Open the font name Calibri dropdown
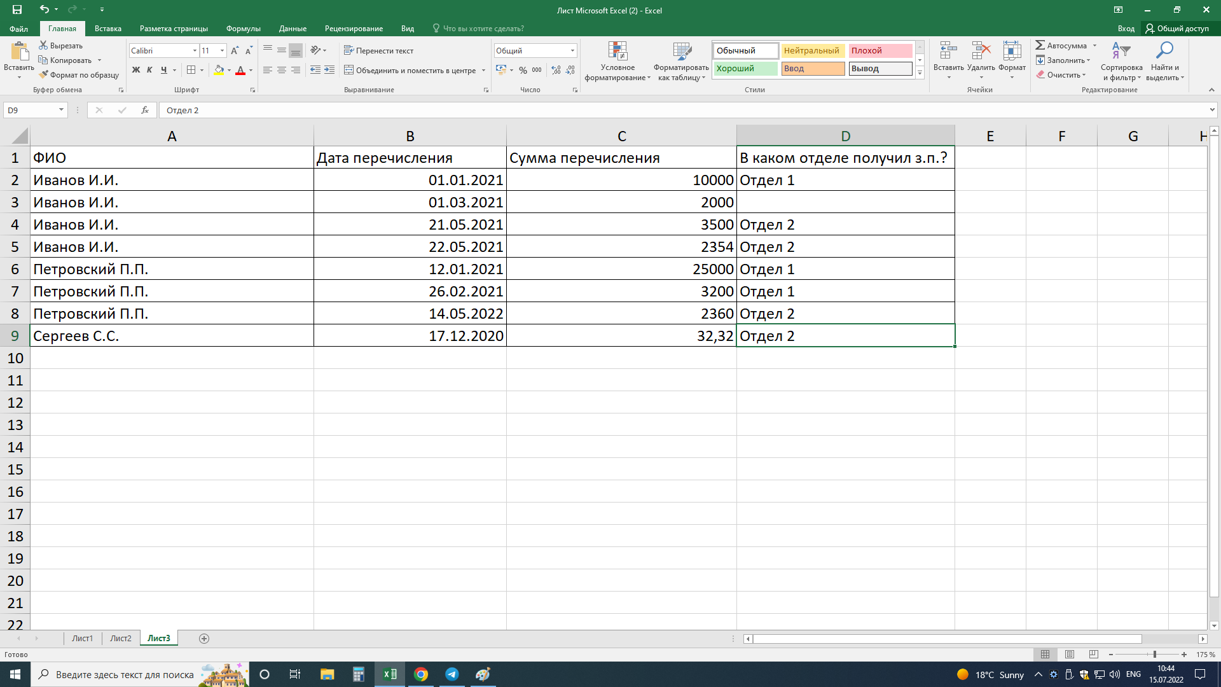 tap(195, 51)
